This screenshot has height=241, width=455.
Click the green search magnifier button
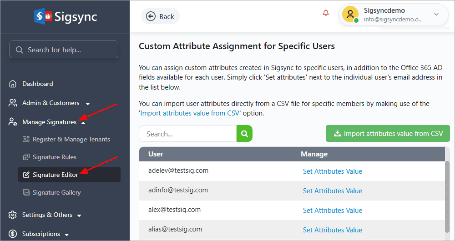(x=244, y=134)
